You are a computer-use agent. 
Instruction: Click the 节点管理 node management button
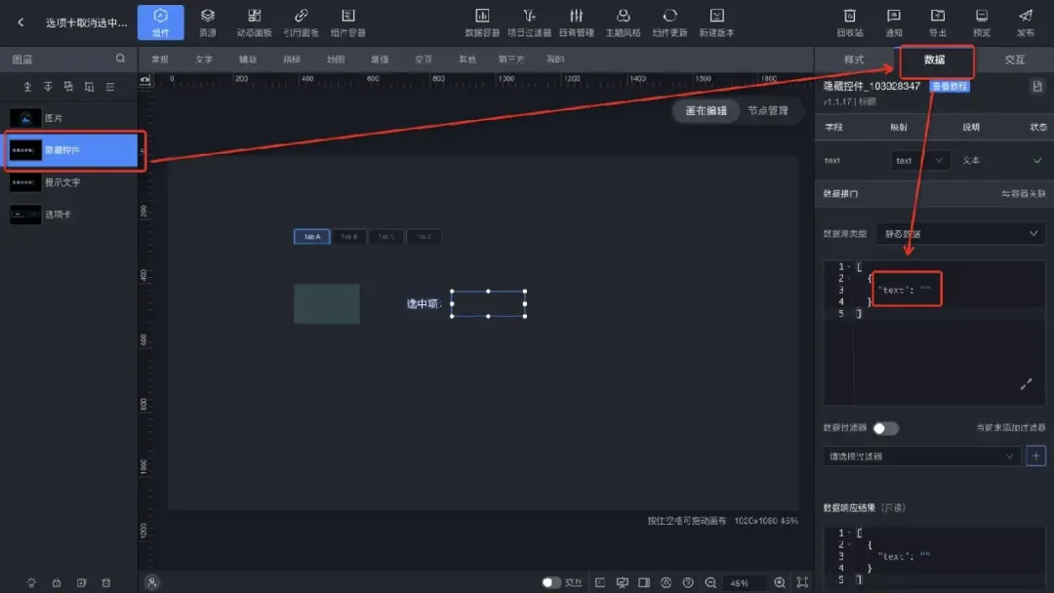pyautogui.click(x=768, y=111)
